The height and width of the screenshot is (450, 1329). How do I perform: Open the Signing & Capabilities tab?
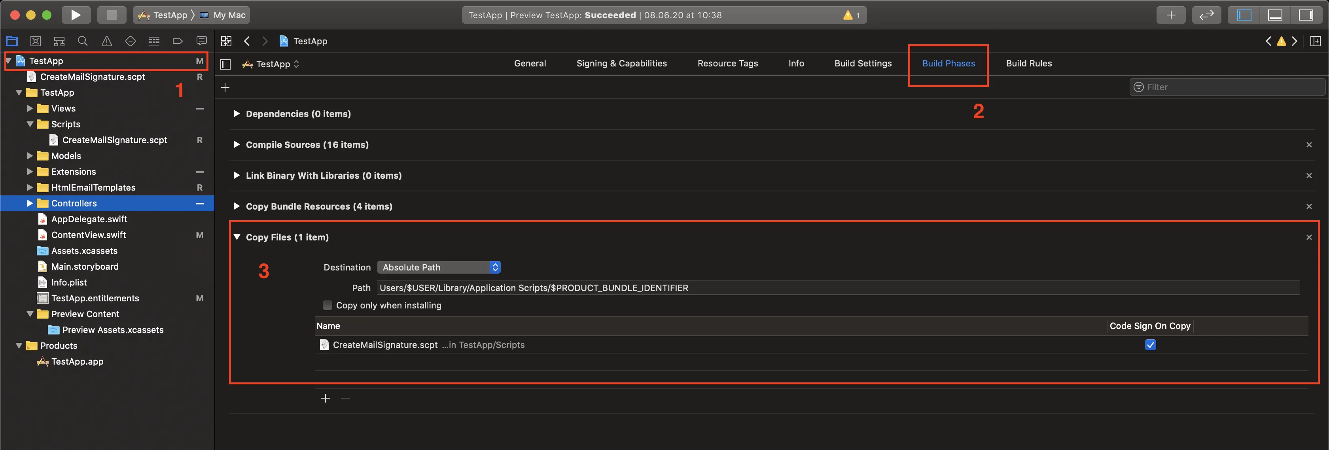click(621, 64)
